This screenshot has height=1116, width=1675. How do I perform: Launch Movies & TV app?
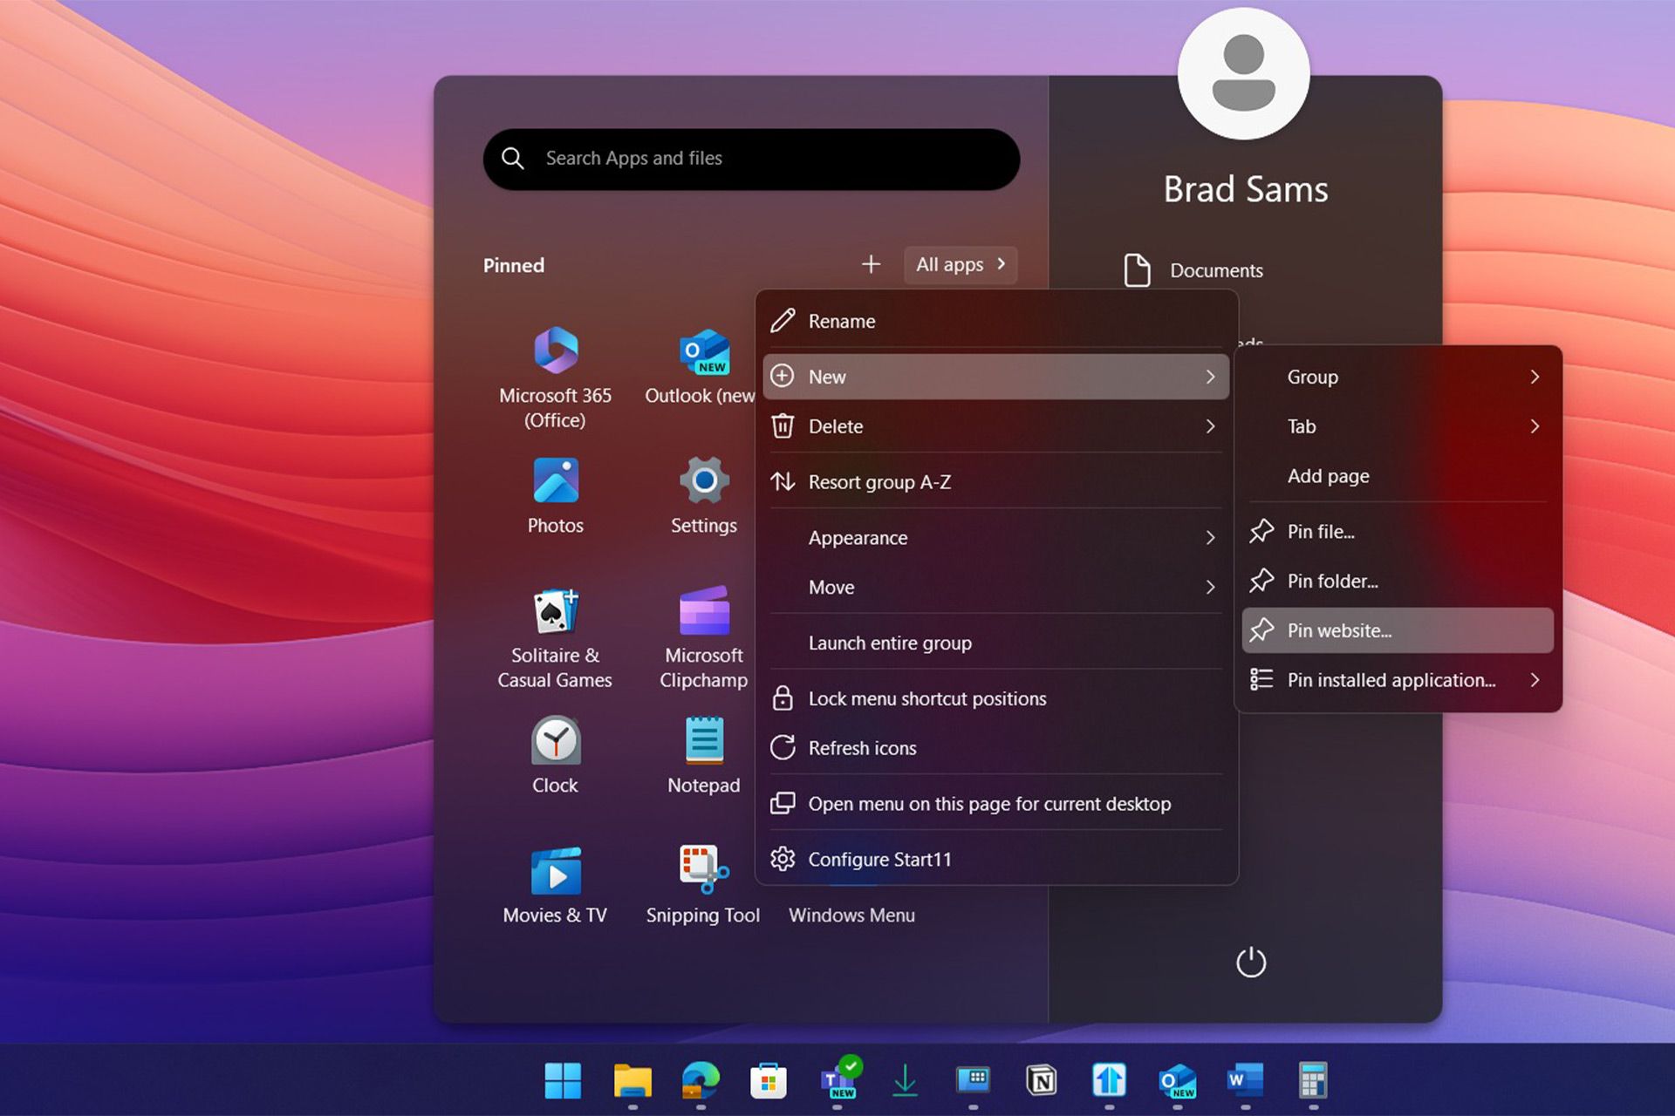pos(556,872)
